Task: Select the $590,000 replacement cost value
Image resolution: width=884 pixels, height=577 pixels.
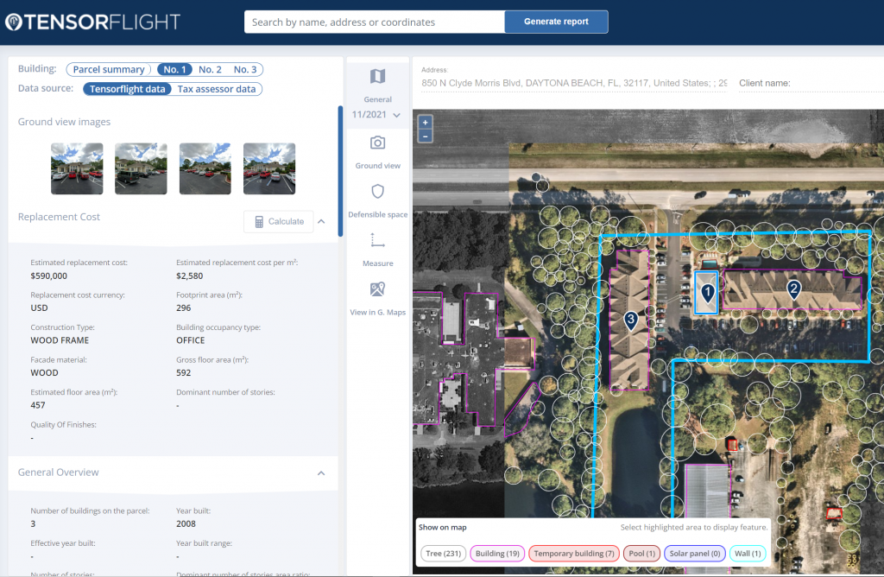Action: click(49, 276)
